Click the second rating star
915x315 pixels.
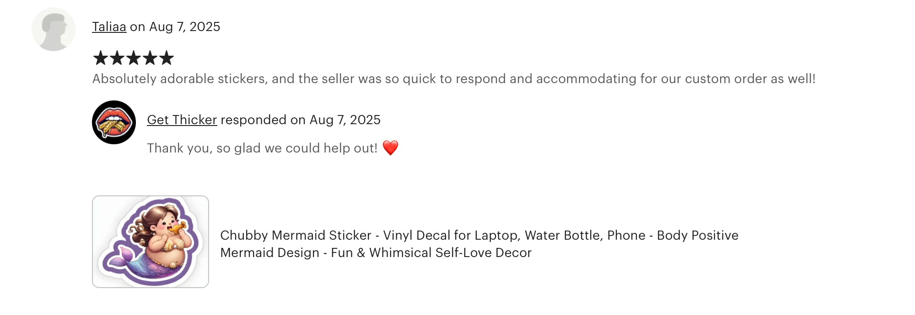117,58
